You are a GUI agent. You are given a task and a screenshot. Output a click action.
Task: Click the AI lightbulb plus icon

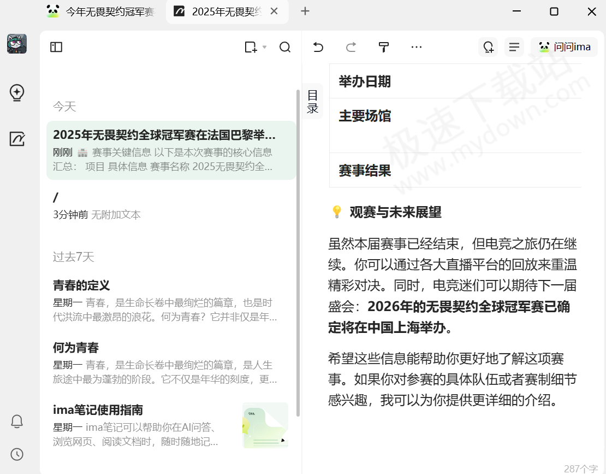click(488, 48)
